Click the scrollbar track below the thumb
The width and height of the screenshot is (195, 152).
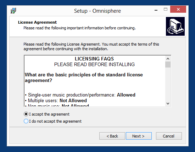coord(168,84)
